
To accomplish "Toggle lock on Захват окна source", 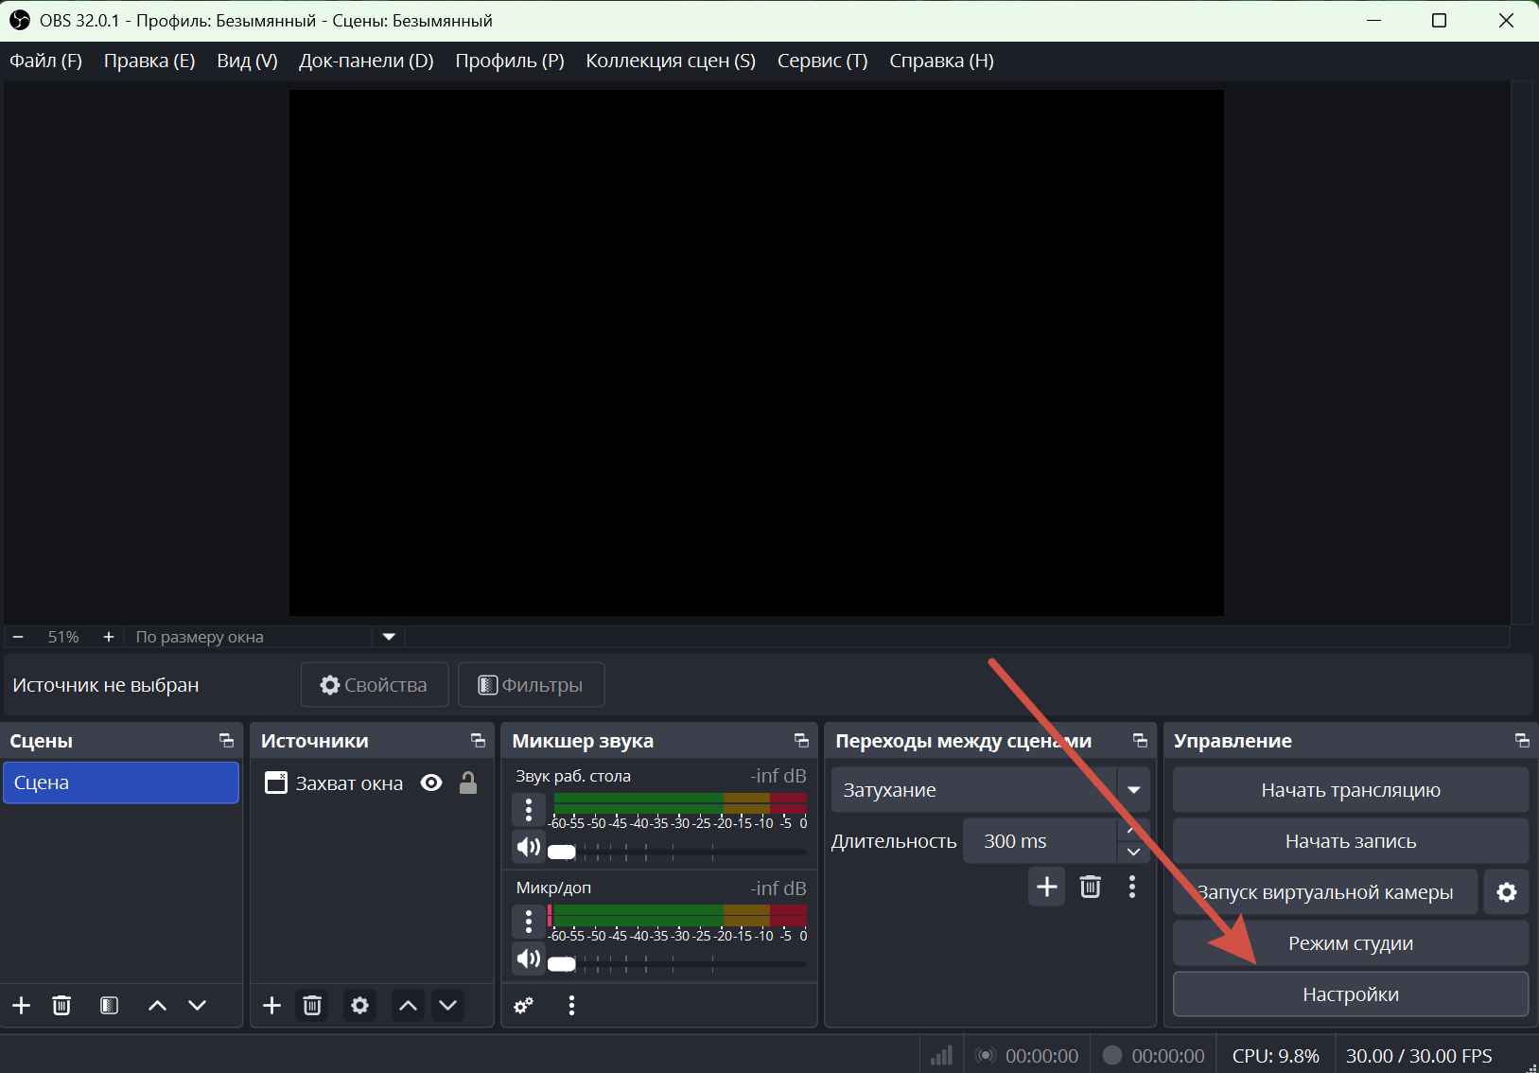I will tap(468, 783).
